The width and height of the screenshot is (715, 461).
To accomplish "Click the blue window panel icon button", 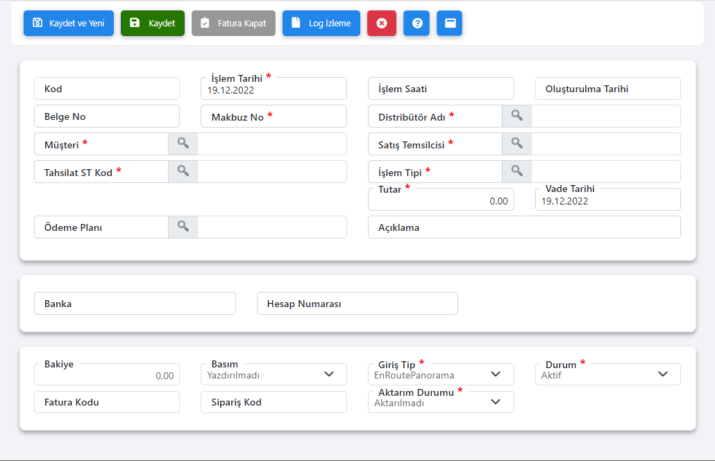I will point(450,23).
